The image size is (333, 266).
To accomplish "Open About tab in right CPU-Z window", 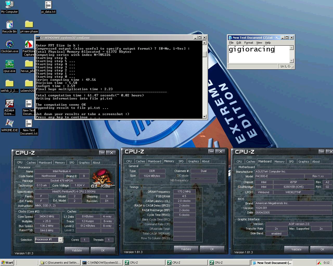I will point(316,162).
